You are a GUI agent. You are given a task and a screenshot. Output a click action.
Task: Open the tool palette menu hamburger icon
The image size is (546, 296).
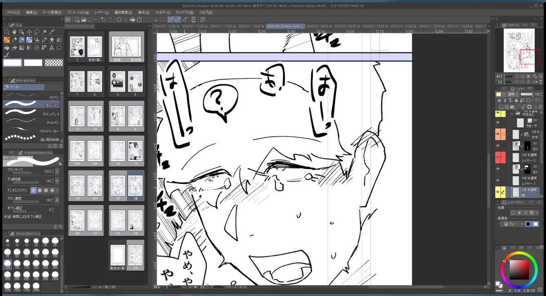(5, 25)
